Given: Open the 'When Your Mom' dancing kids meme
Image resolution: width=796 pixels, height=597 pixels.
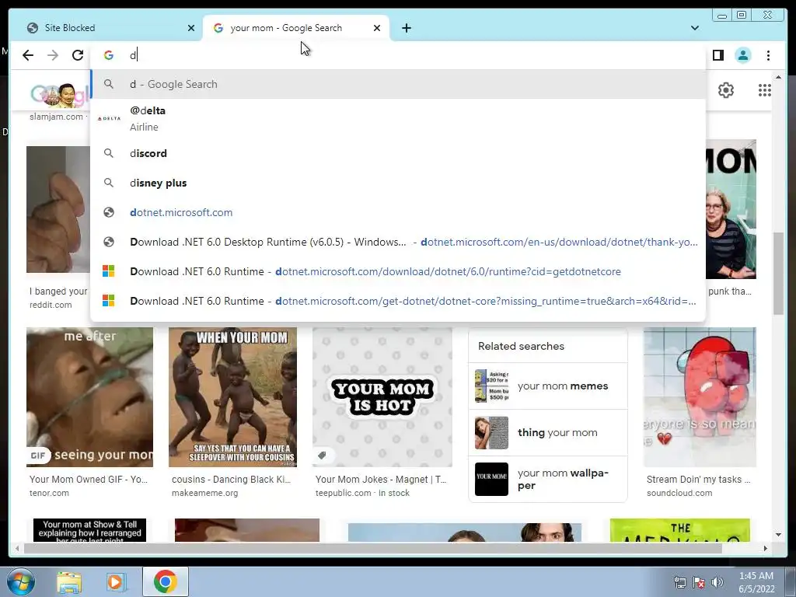Looking at the screenshot, I should tap(232, 397).
